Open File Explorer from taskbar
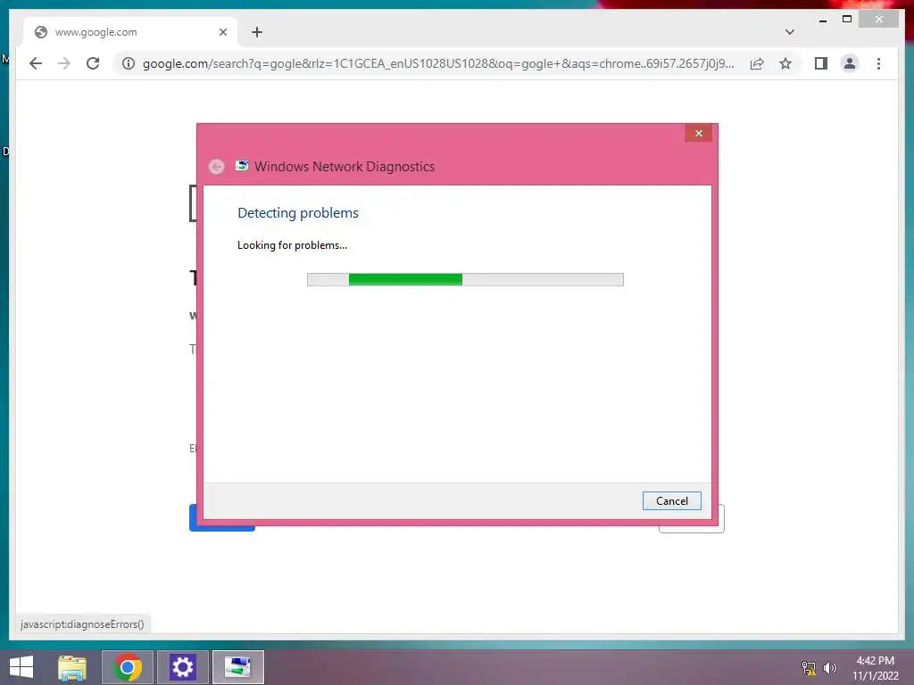The image size is (914, 685). coord(72,667)
